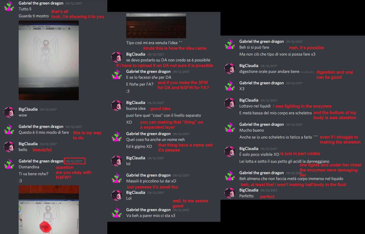Click BigClaudia's avatar beside "Perfetto"

[x=230, y=193]
